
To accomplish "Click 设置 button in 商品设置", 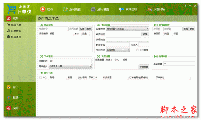I will coord(82,29).
